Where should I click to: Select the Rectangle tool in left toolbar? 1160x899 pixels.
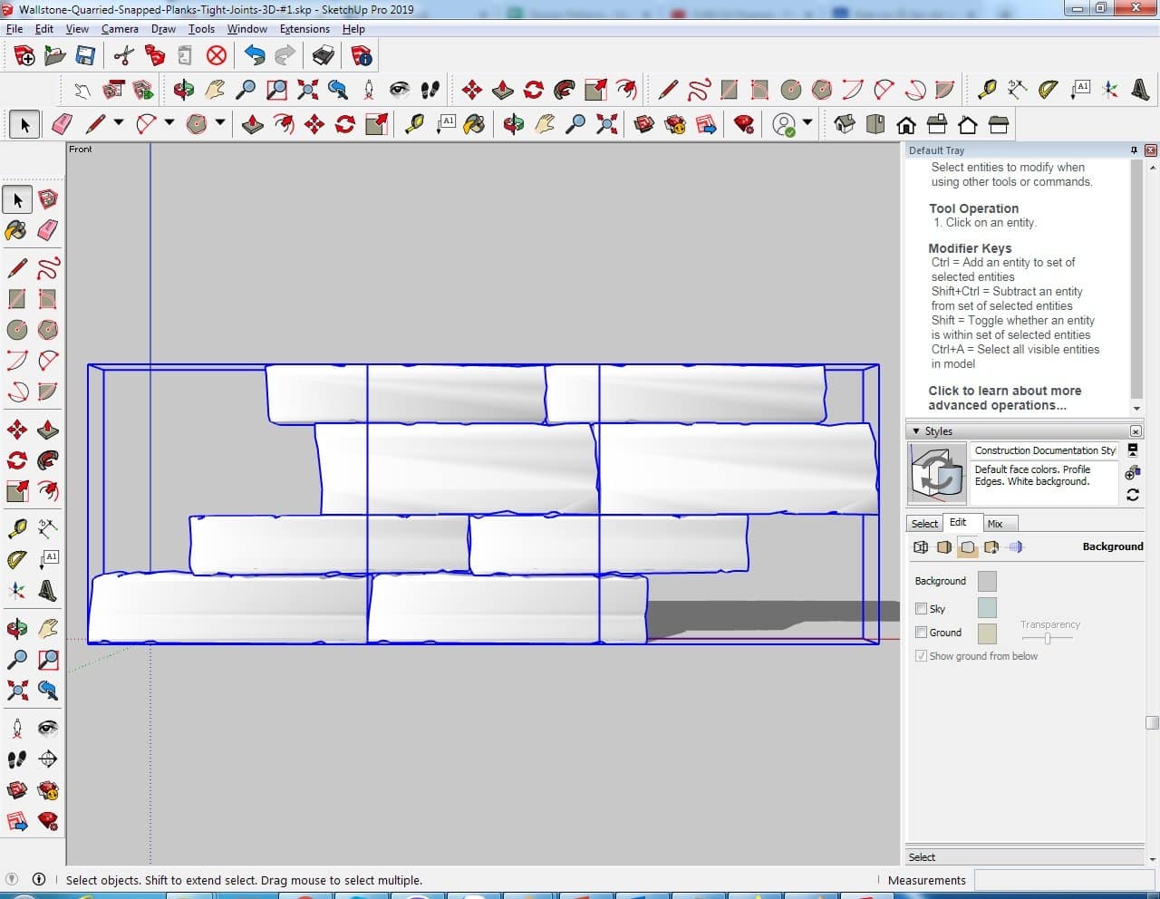point(16,299)
